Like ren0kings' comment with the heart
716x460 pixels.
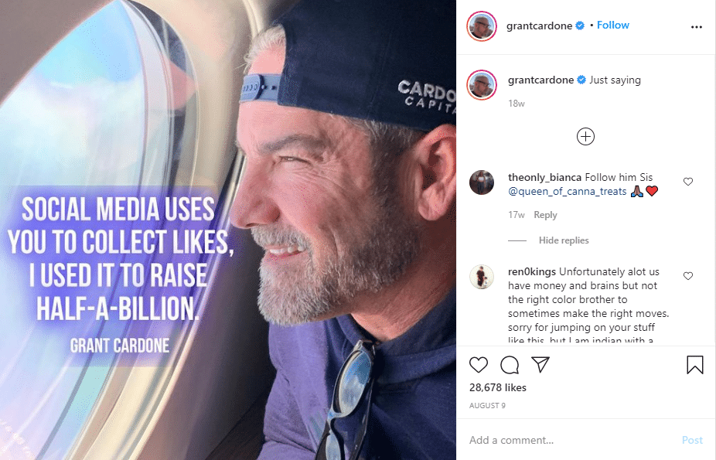688,275
